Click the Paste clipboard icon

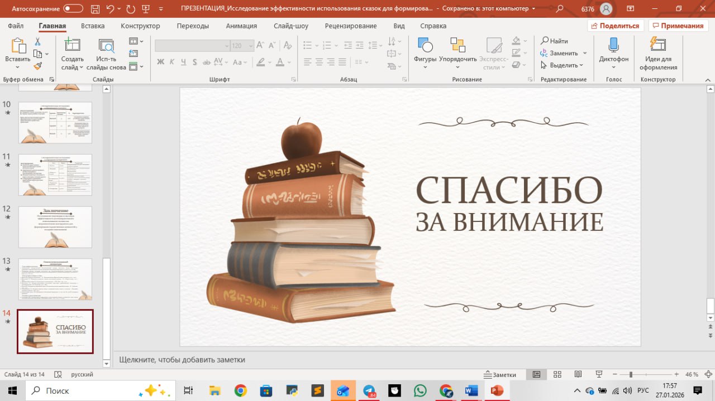[18, 46]
